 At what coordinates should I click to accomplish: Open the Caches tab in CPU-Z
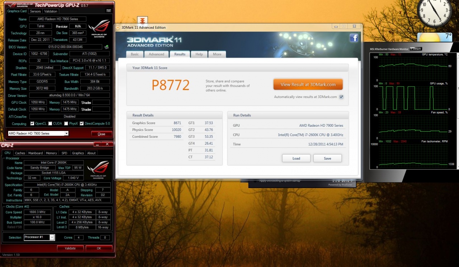pyautogui.click(x=20, y=153)
